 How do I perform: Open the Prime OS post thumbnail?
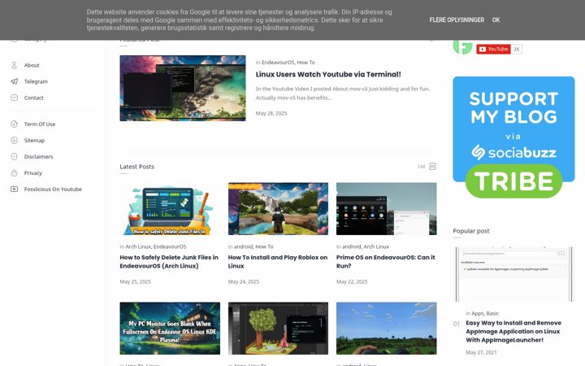386,209
